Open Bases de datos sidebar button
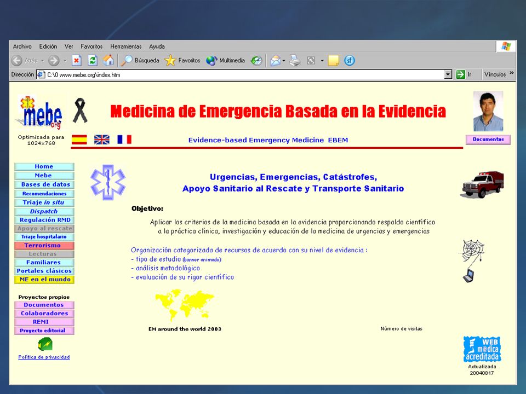Screen dimensions: 526x394 [x=44, y=184]
